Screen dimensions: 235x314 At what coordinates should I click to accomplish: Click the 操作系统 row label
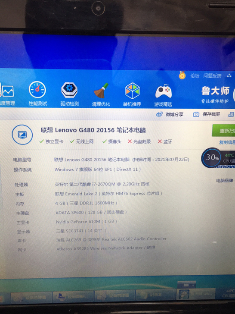click(22, 170)
